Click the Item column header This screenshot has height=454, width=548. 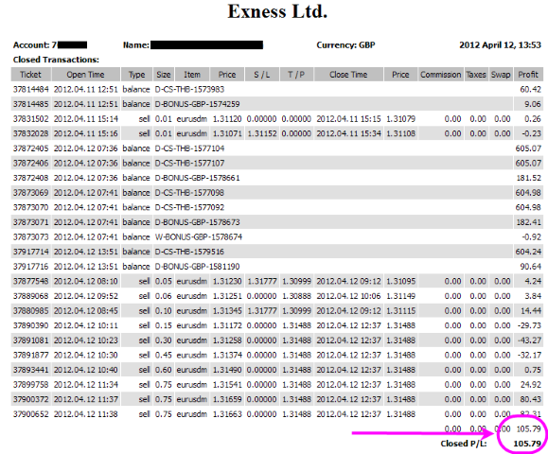[x=192, y=75]
